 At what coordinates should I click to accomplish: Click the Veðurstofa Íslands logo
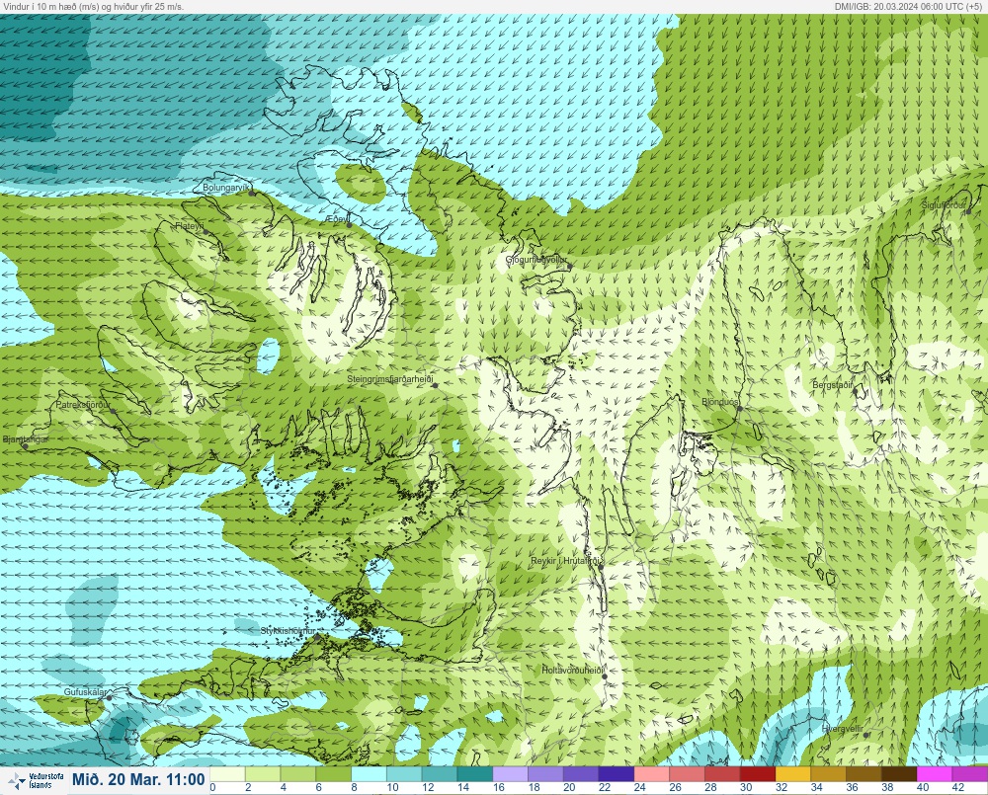(36, 781)
